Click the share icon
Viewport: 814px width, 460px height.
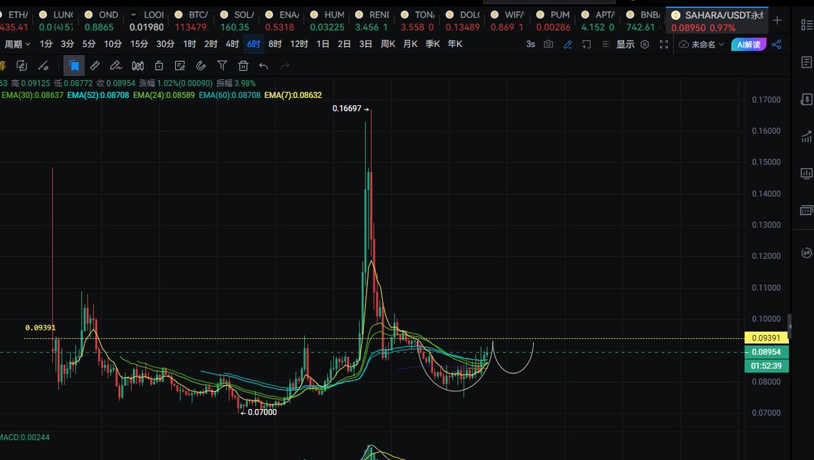pos(776,44)
